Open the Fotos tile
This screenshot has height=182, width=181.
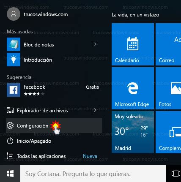(168, 88)
